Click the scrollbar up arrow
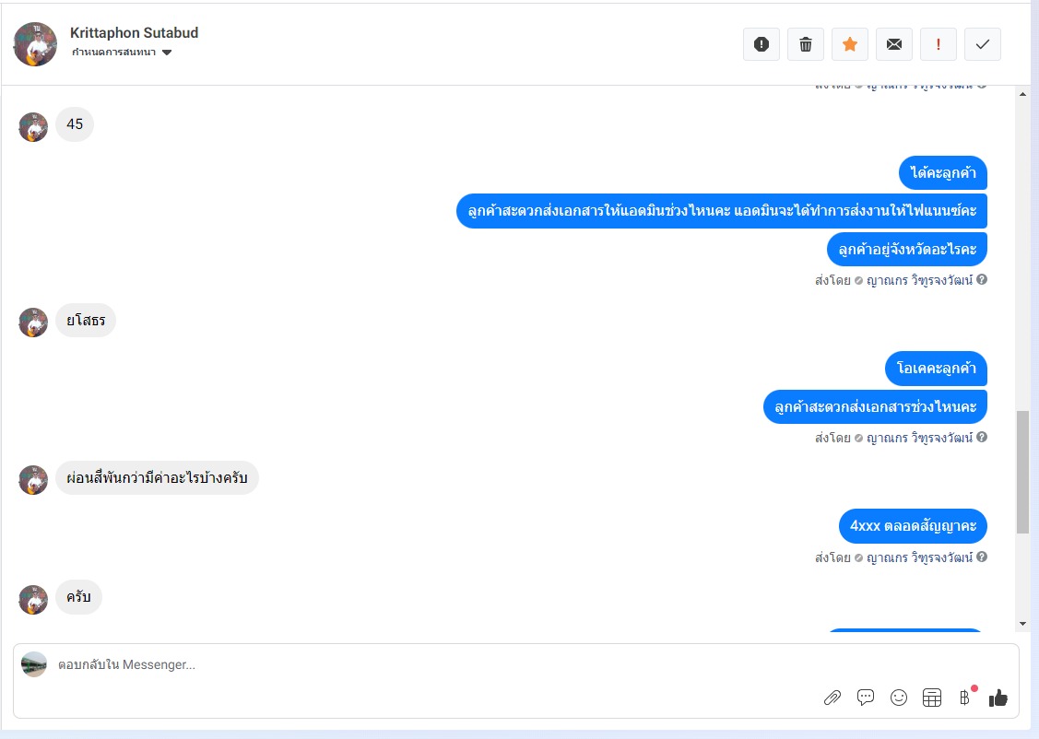This screenshot has height=739, width=1039. click(1022, 94)
